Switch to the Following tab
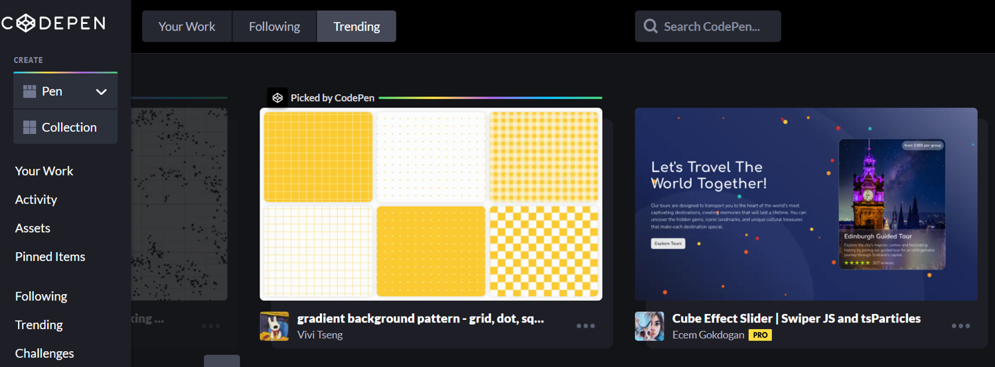The image size is (995, 367). point(274,27)
